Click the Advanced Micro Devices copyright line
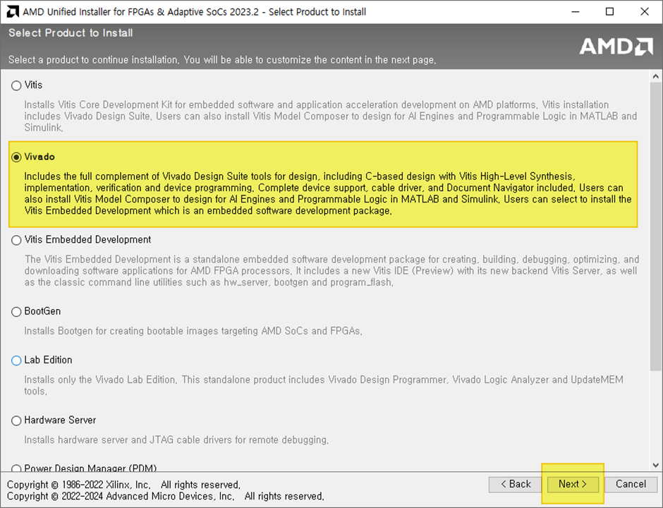Image resolution: width=663 pixels, height=508 pixels. (166, 496)
